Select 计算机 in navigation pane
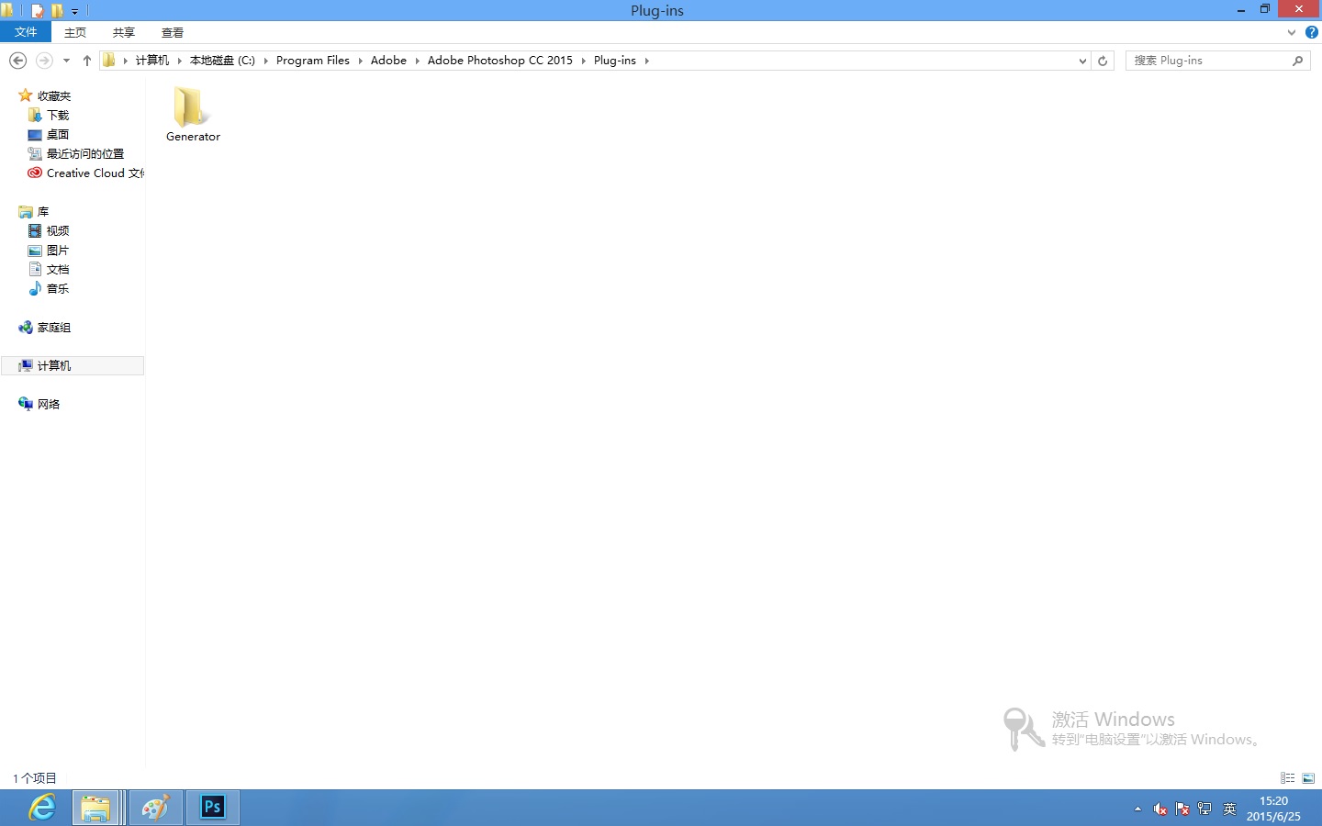Image resolution: width=1322 pixels, height=826 pixels. 73,365
